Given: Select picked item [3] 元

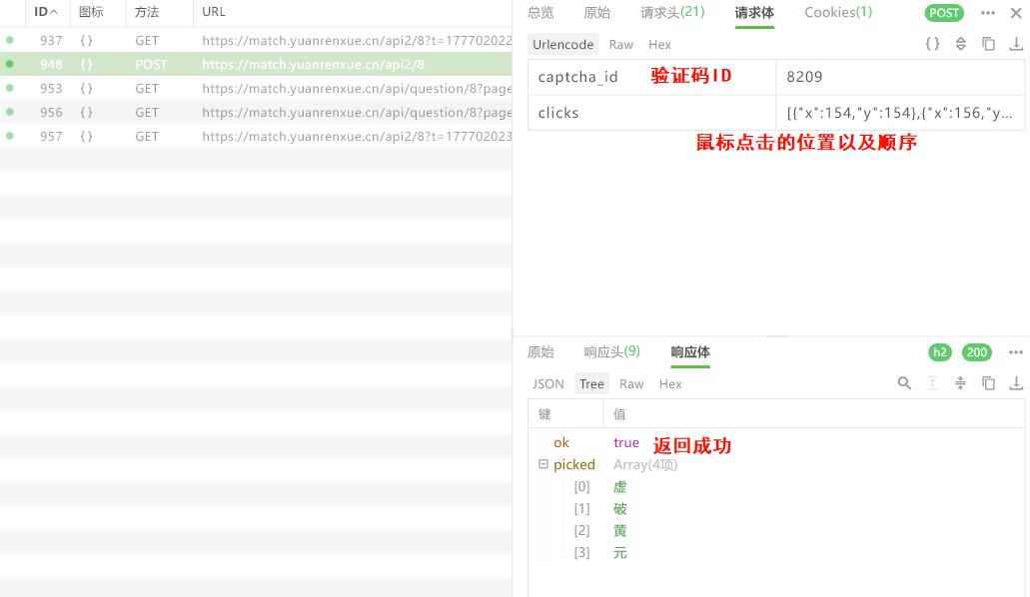Looking at the screenshot, I should click(x=776, y=553).
